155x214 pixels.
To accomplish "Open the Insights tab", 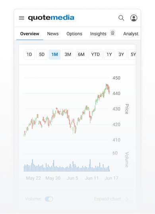I will [98, 34].
